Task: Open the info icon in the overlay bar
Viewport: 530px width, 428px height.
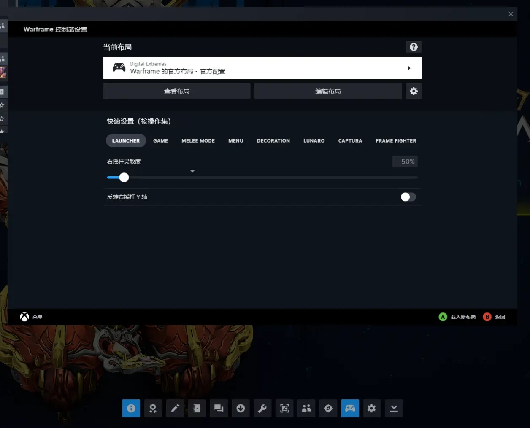Action: coord(131,408)
